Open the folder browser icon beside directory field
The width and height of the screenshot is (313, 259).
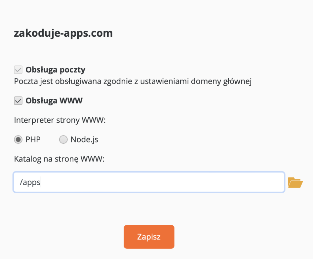pyautogui.click(x=295, y=183)
